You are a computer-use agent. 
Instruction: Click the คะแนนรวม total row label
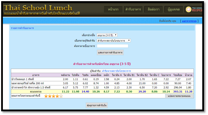pyautogui.click(x=36, y=92)
